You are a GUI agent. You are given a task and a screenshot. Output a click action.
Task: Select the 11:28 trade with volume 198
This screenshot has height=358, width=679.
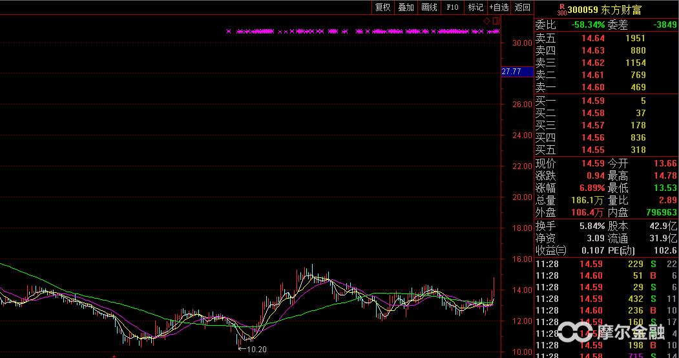(x=606, y=346)
